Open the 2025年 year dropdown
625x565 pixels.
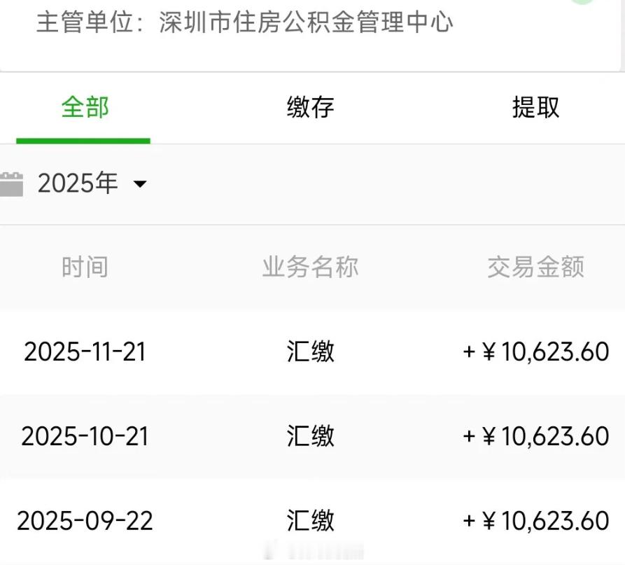click(77, 183)
